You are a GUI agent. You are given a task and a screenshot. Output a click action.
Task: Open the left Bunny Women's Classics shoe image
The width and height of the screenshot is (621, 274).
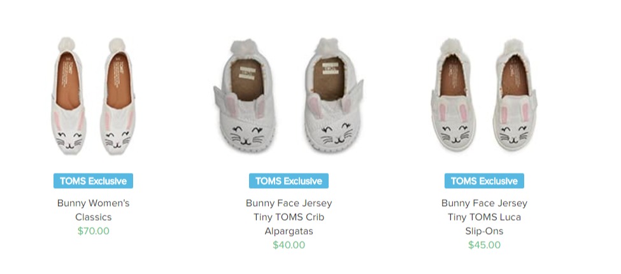tap(69, 96)
